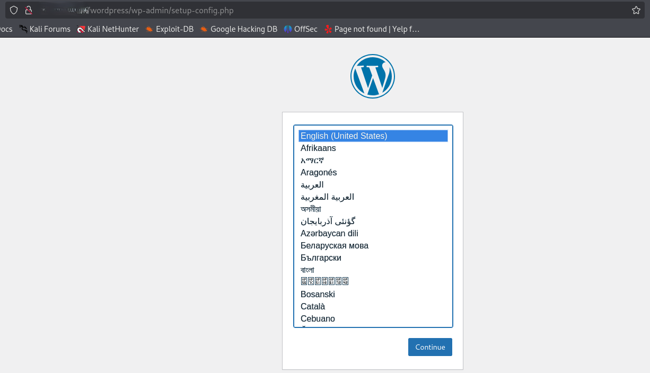Select Bosanski language option
This screenshot has height=373, width=650.
318,295
